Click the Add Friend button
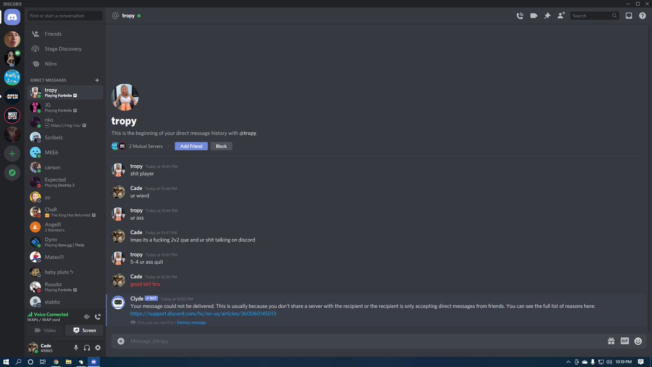Image resolution: width=652 pixels, height=367 pixels. point(191,146)
